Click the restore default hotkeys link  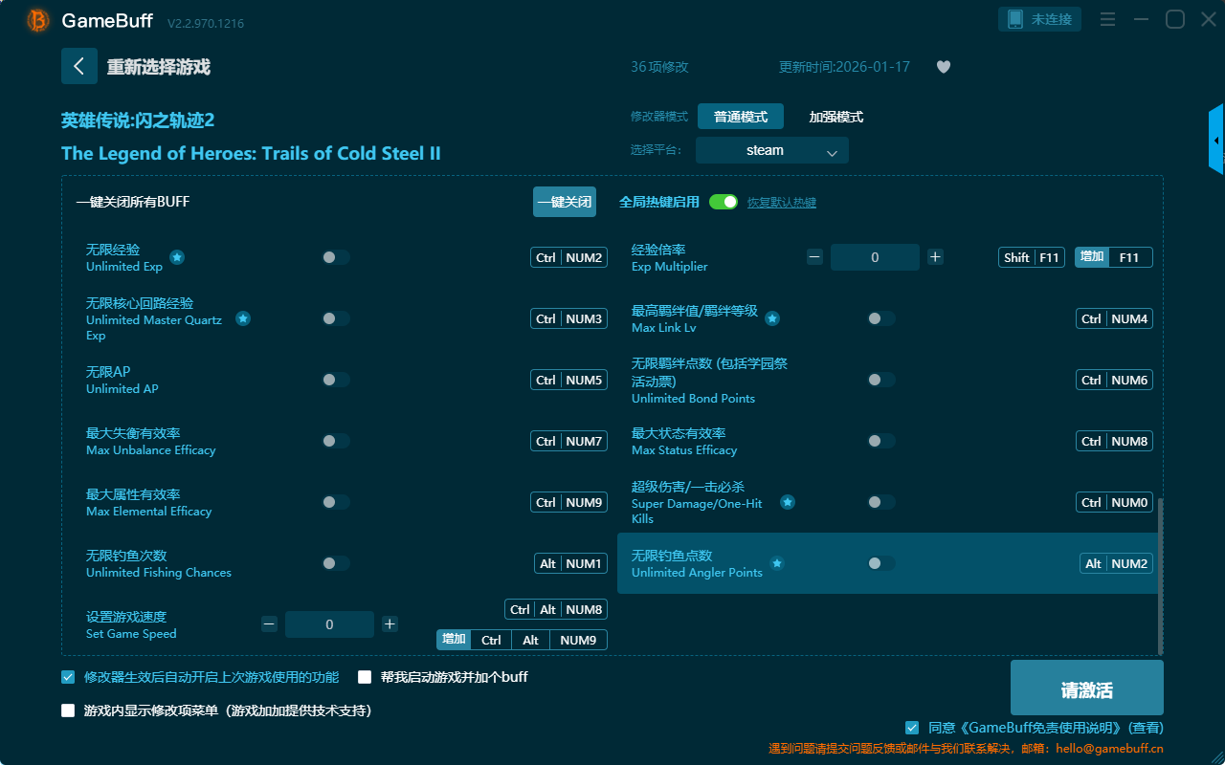coord(781,203)
